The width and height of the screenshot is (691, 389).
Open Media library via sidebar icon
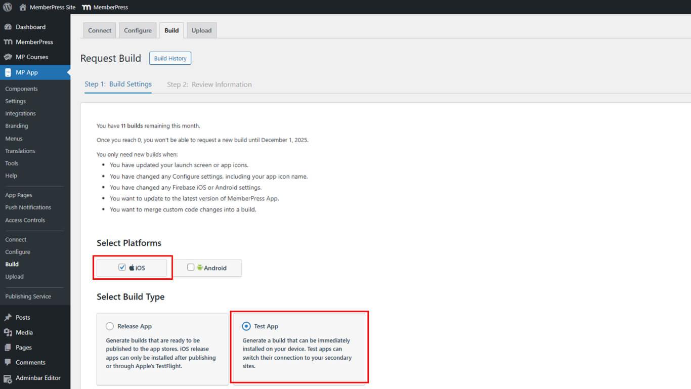[x=8, y=332]
